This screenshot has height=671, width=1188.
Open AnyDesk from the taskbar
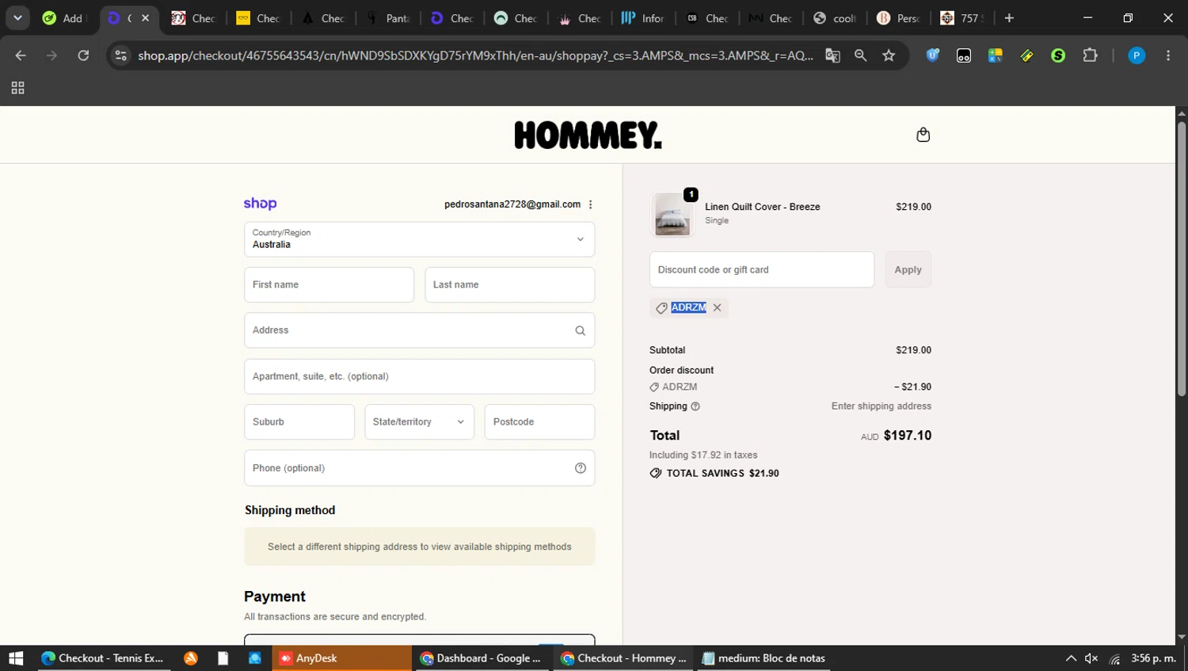click(x=342, y=658)
